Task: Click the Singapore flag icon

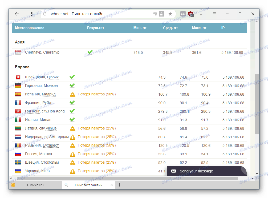Action: (18, 52)
